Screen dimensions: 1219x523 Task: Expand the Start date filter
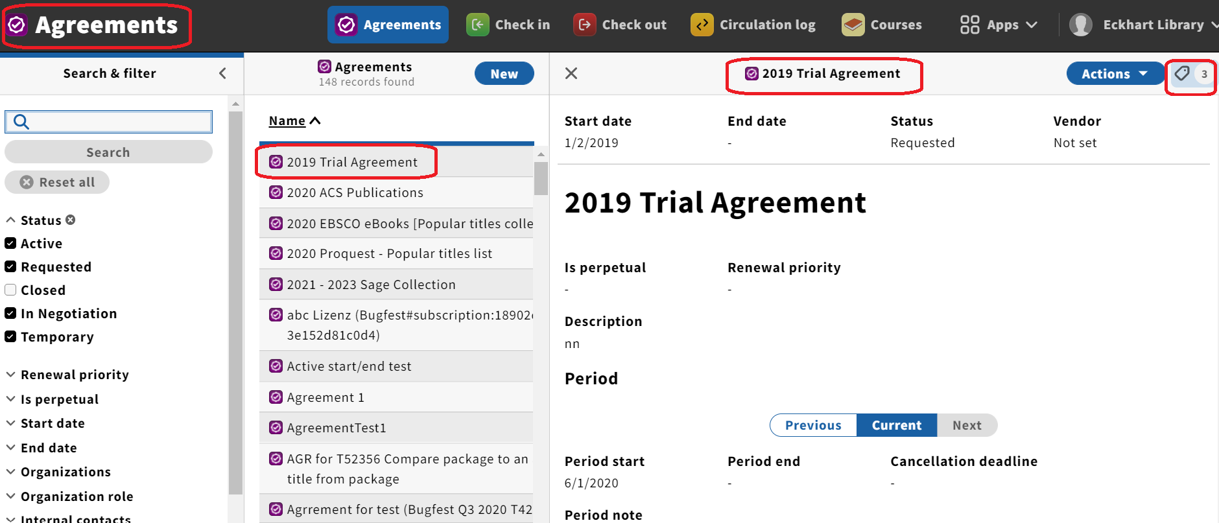click(x=45, y=423)
